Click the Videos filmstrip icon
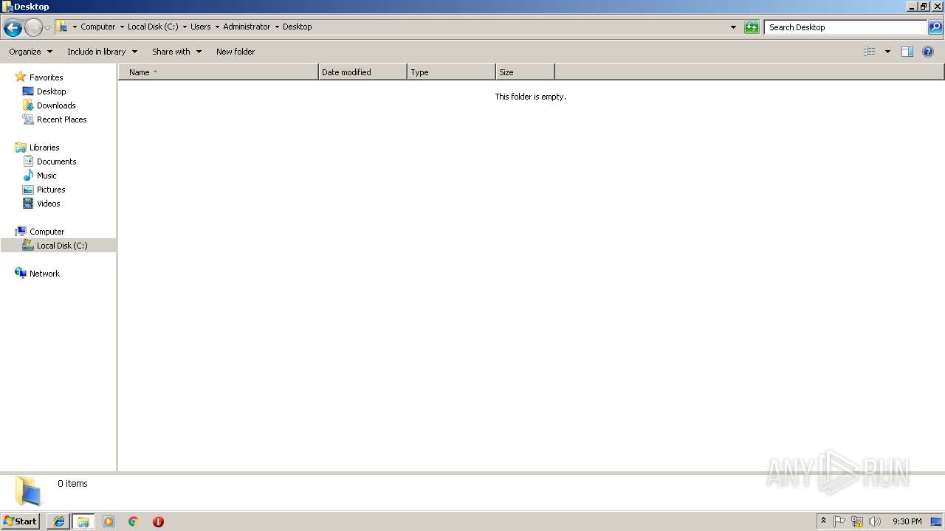 pos(28,204)
